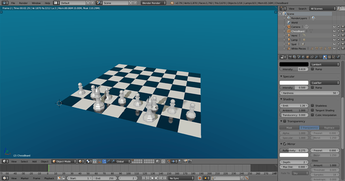Open the Object Mode dropdown
This screenshot has width=345, height=181.
tap(64, 161)
